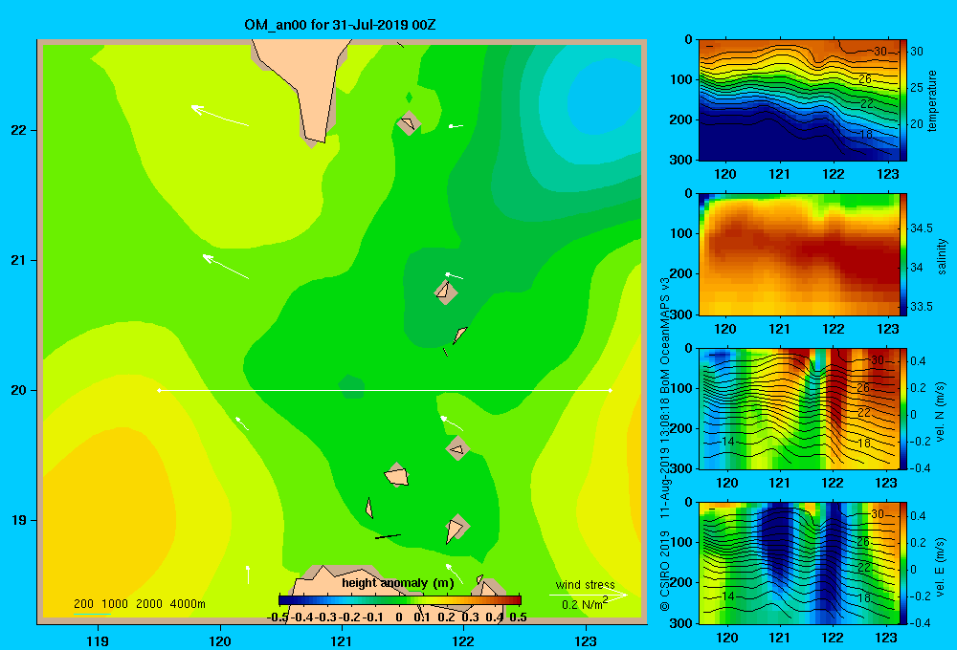
Task: Select the vertical 'salinity' axis label
Action: pyautogui.click(x=942, y=256)
